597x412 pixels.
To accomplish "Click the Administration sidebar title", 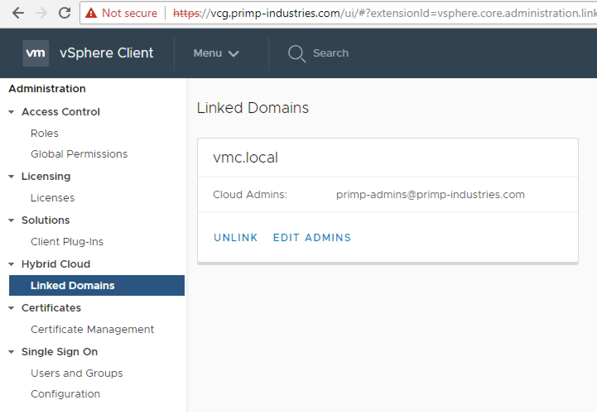I will pyautogui.click(x=47, y=89).
